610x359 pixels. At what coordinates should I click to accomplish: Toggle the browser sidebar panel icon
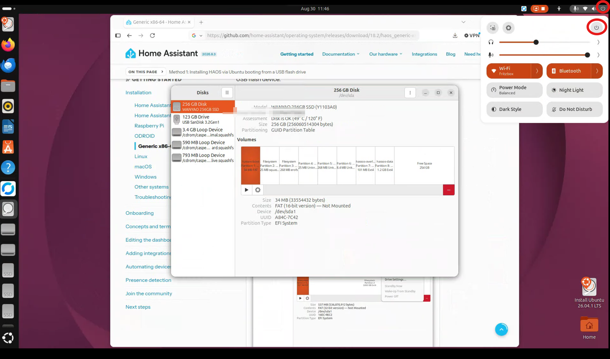click(118, 36)
